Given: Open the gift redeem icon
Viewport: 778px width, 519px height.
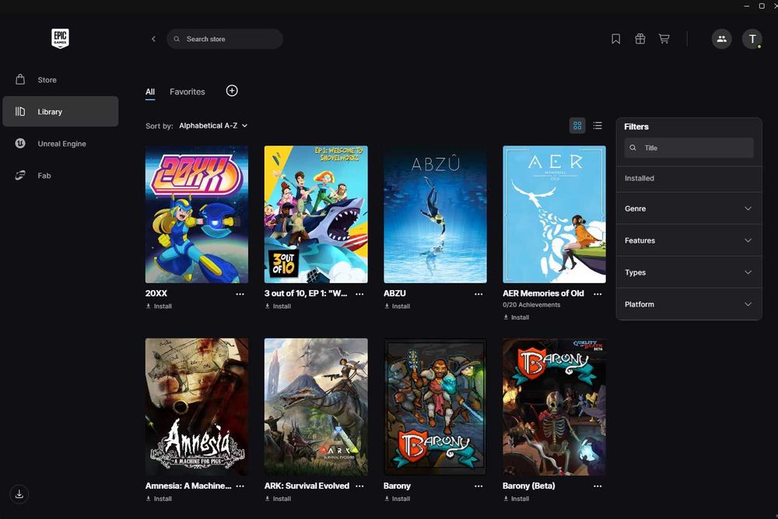Looking at the screenshot, I should (x=640, y=39).
